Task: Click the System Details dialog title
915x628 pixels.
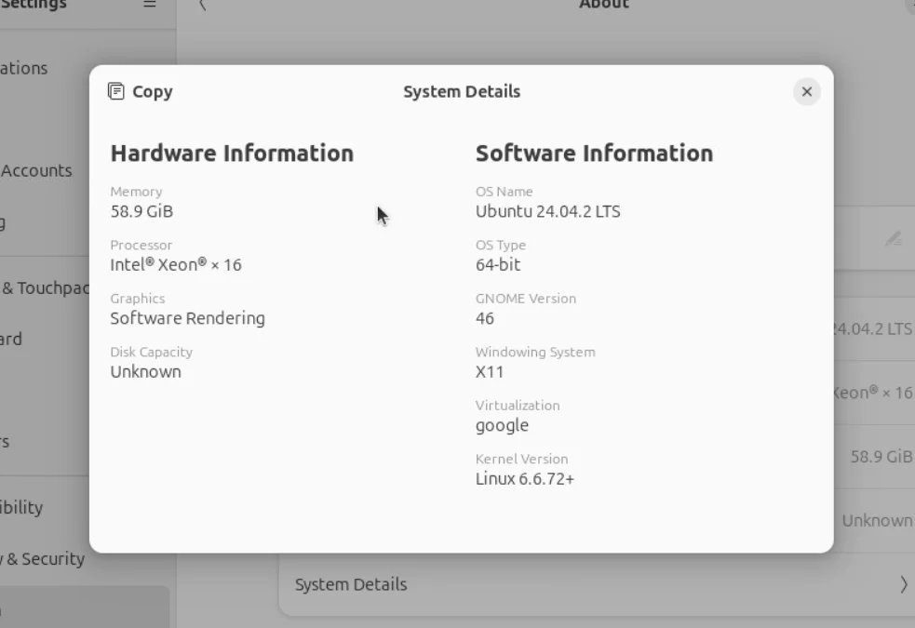Action: click(462, 91)
